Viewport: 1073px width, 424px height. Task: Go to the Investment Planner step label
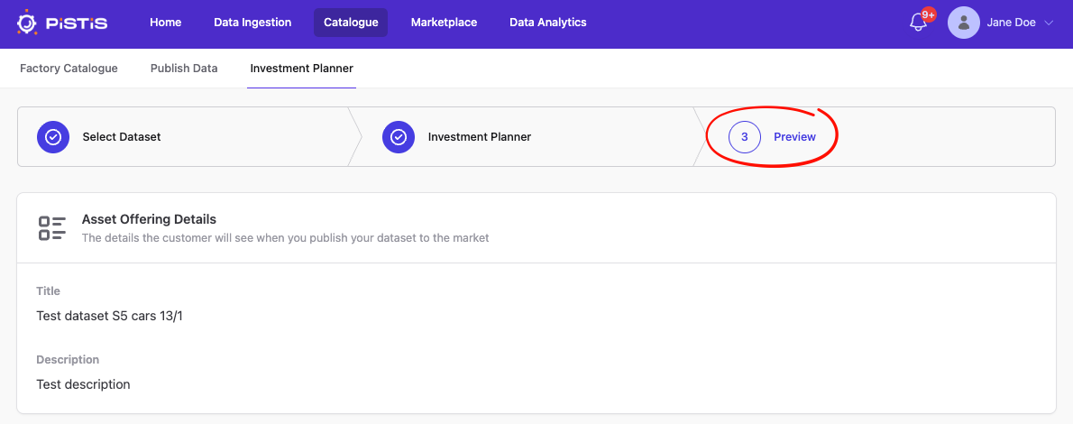click(x=480, y=137)
